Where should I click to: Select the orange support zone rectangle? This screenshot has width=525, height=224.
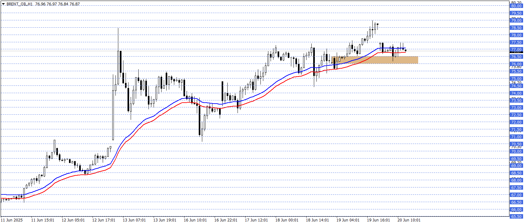[x=375, y=60]
